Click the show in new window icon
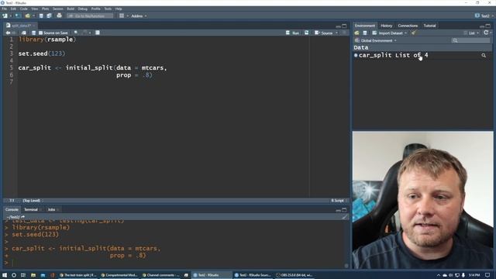The height and width of the screenshot is (279, 496). (x=24, y=33)
